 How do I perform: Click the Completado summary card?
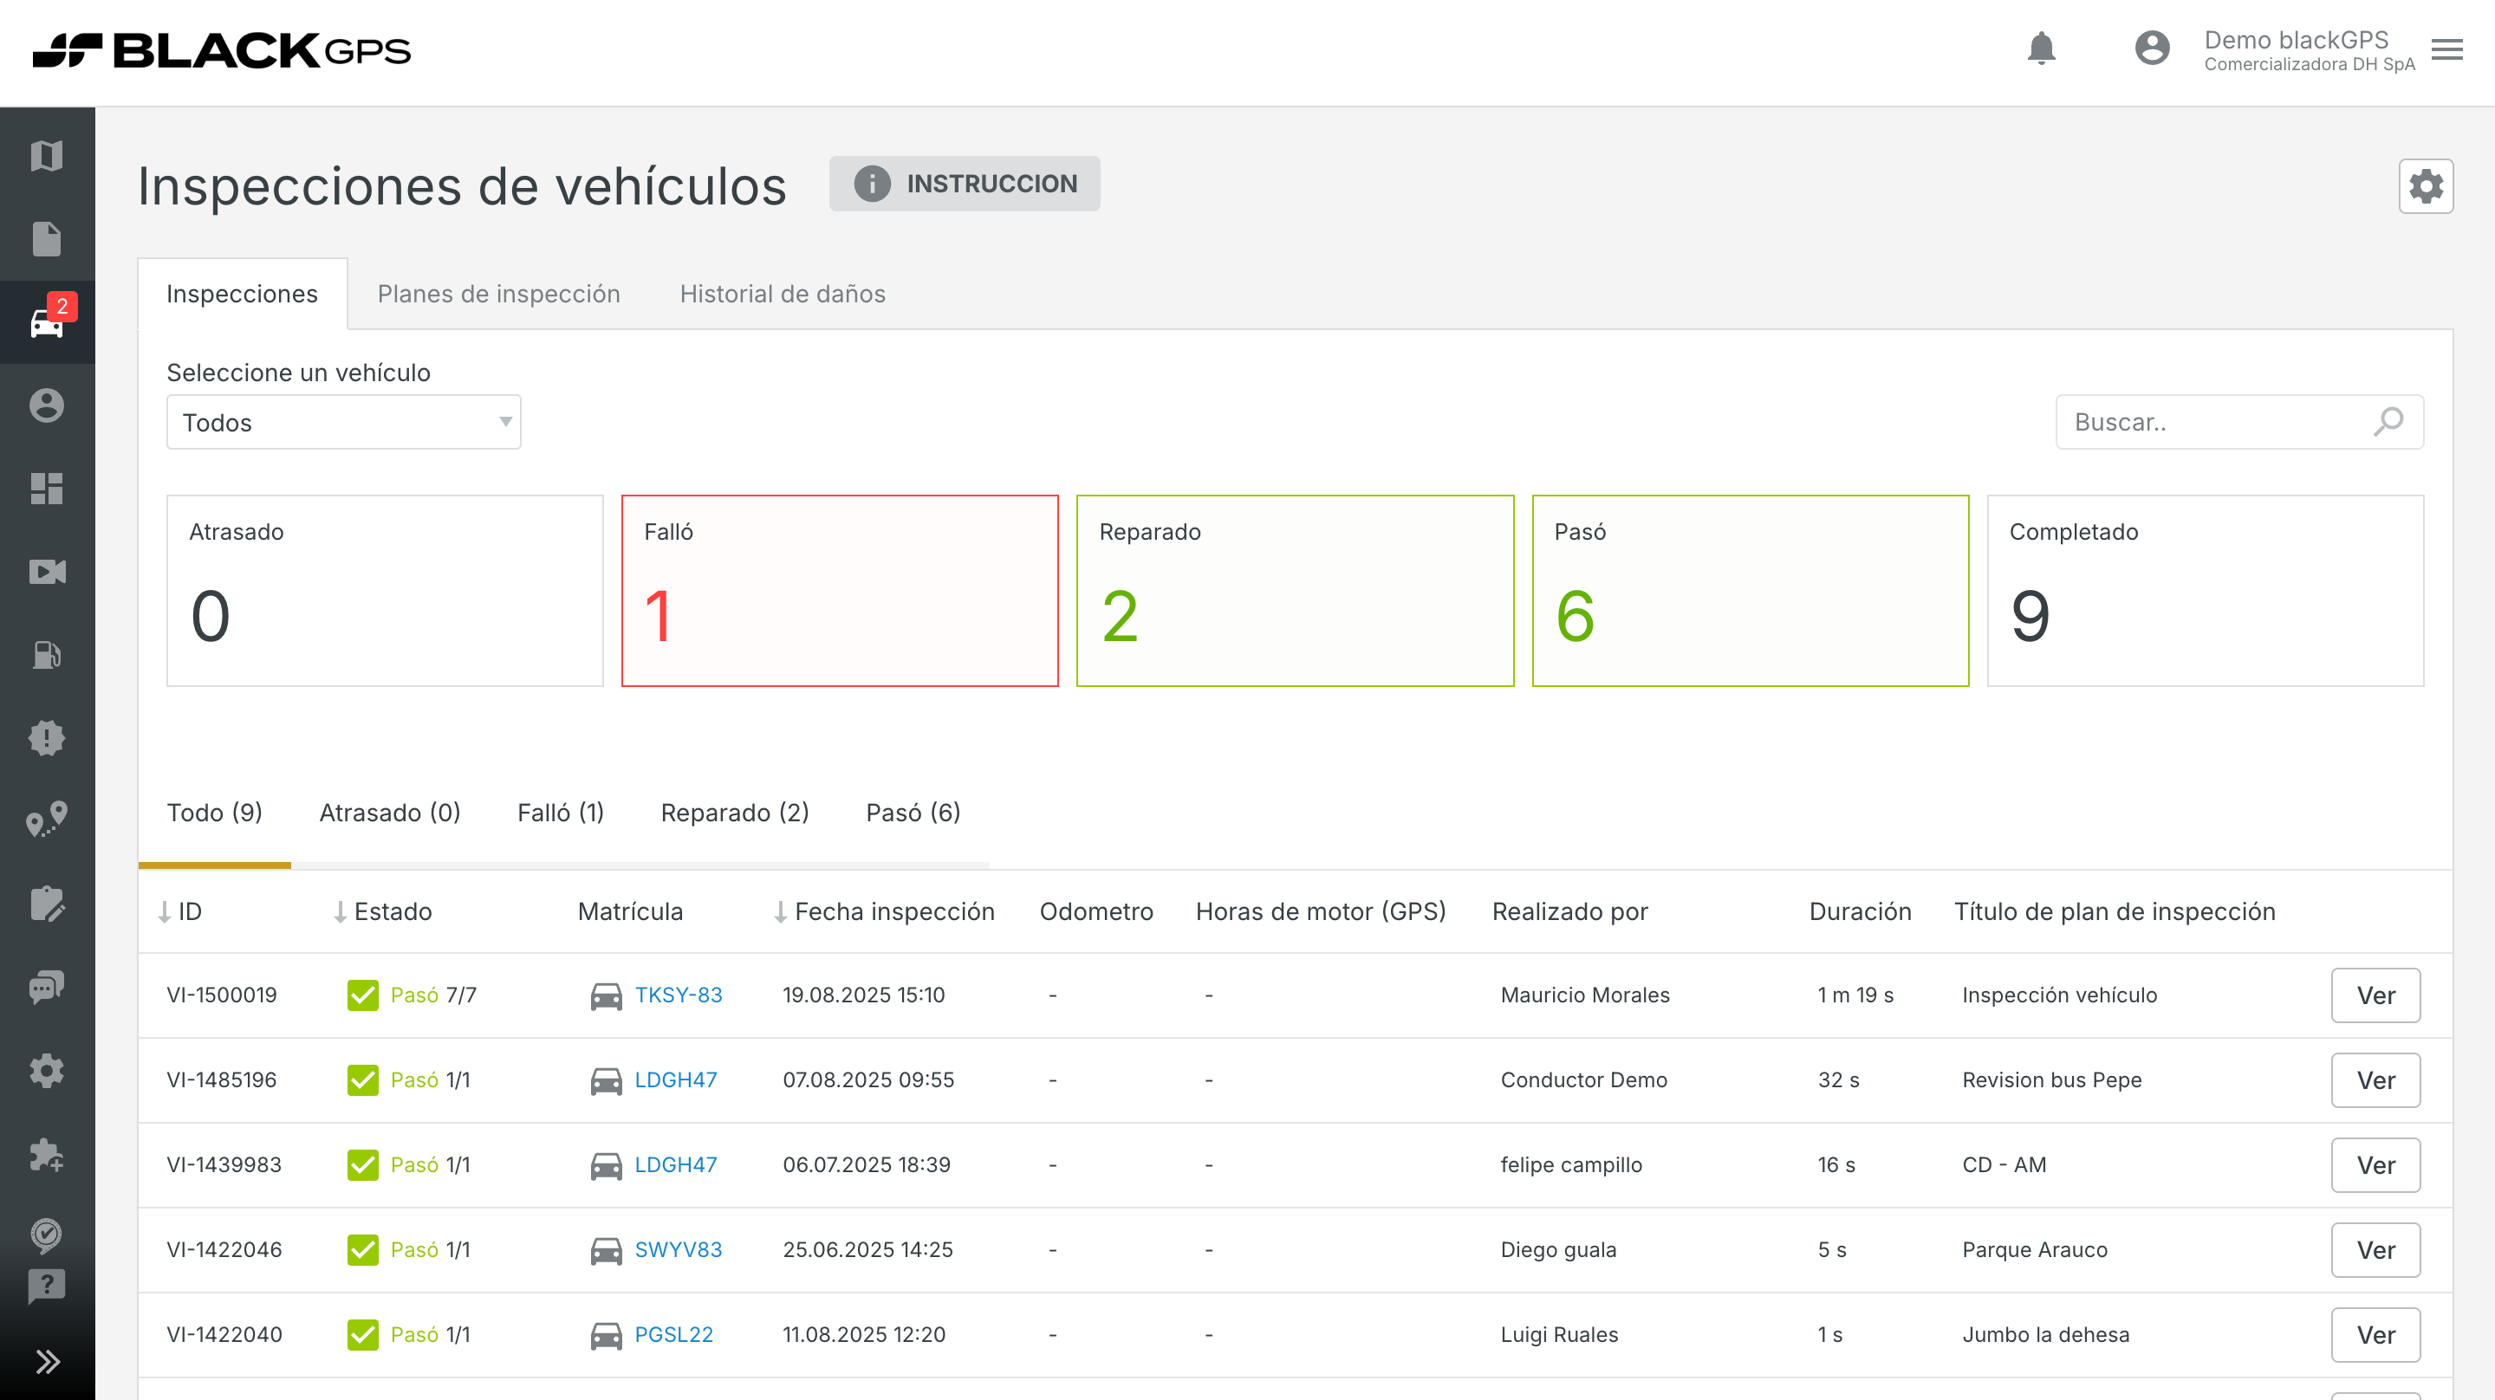click(x=2206, y=591)
